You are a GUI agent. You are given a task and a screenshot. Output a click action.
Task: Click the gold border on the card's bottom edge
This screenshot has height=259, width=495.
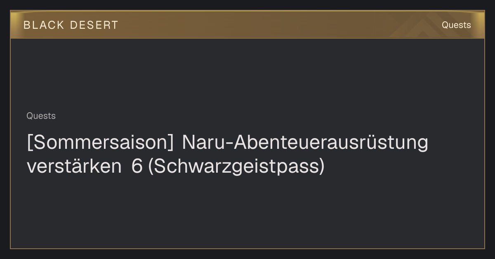click(x=247, y=248)
